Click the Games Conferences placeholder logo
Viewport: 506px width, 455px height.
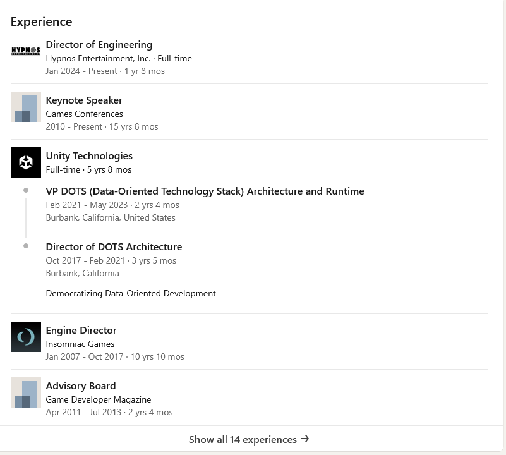pos(26,107)
